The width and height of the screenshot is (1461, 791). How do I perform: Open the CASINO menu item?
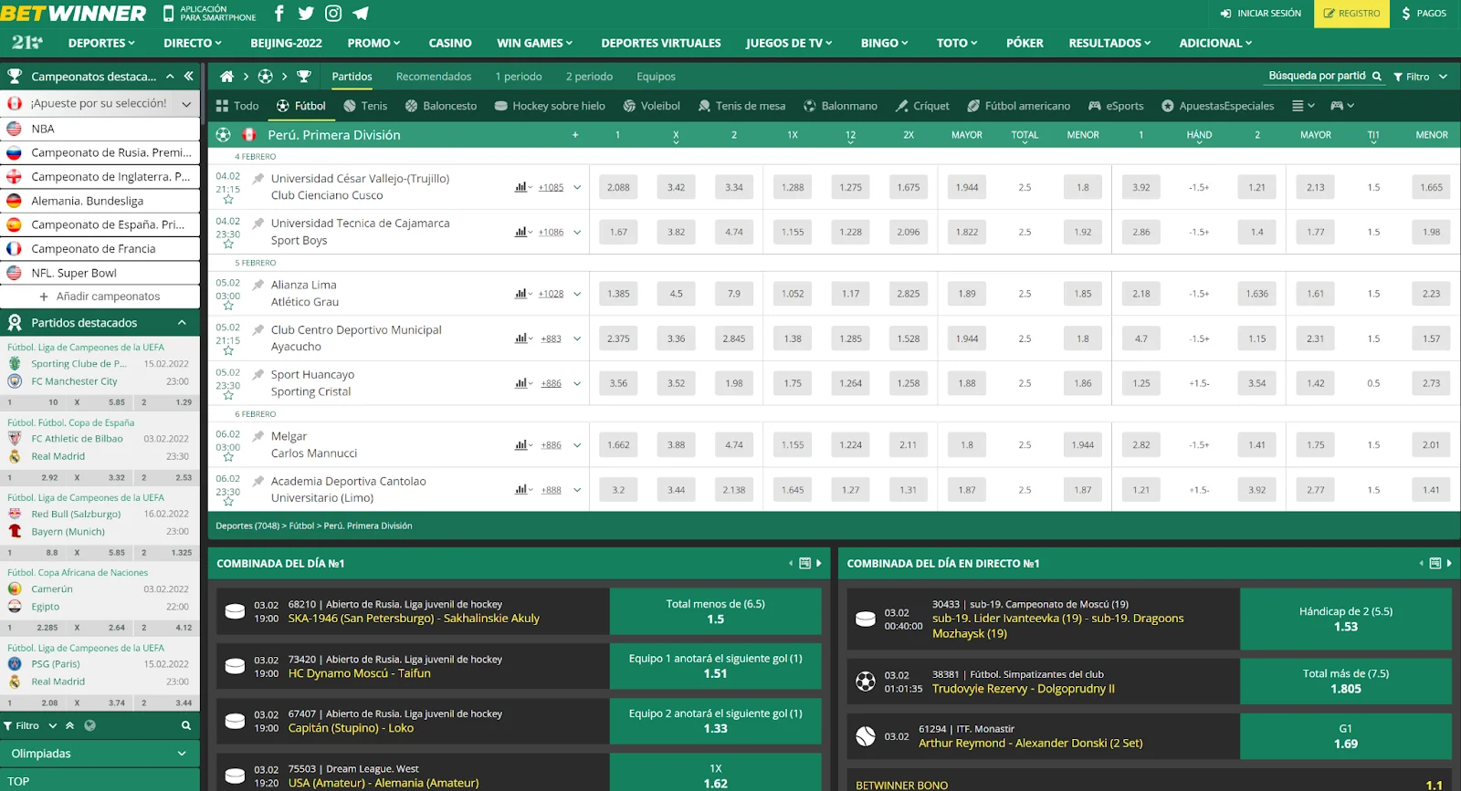(450, 43)
